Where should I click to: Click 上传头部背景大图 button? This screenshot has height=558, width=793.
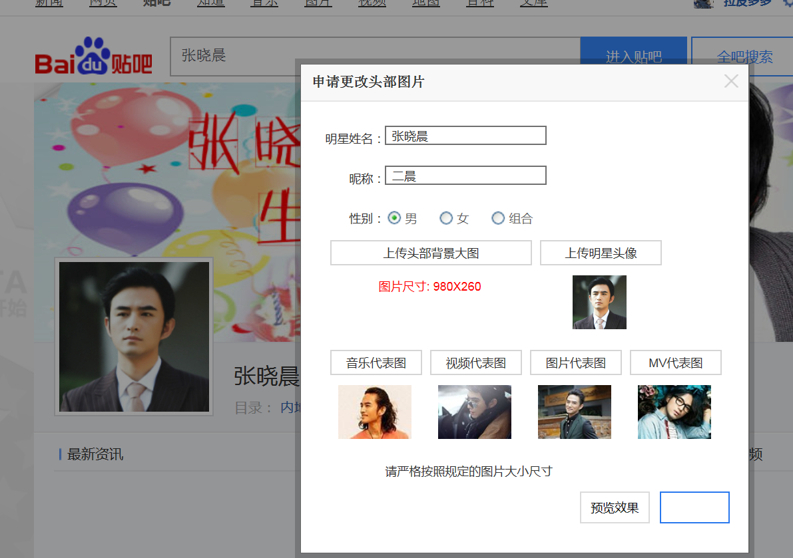point(431,253)
